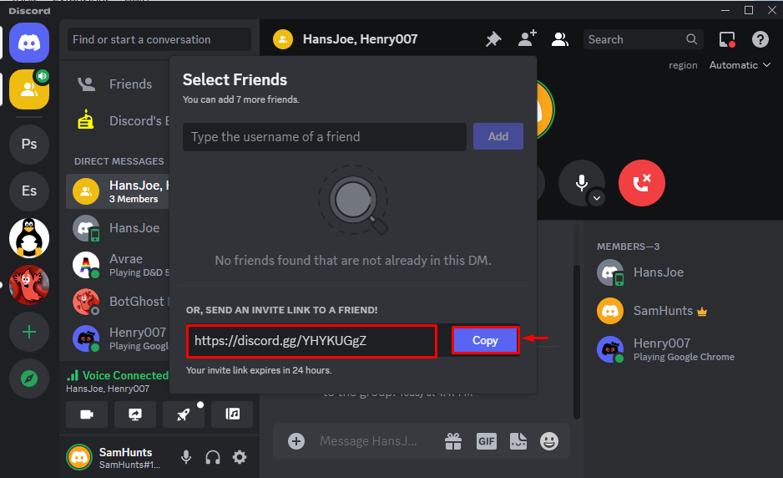783x478 pixels.
Task: Add a server with the plus icon
Action: pos(29,332)
